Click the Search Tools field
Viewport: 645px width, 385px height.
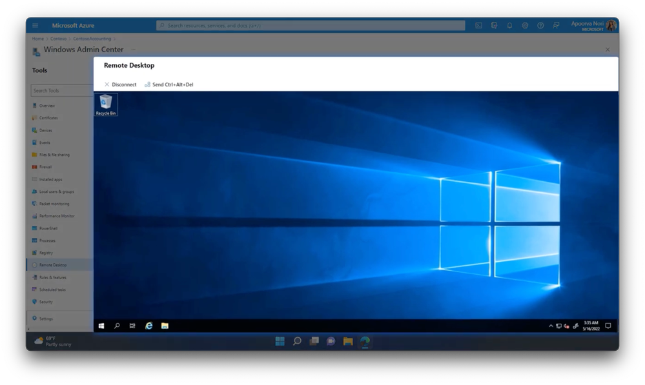click(x=62, y=90)
